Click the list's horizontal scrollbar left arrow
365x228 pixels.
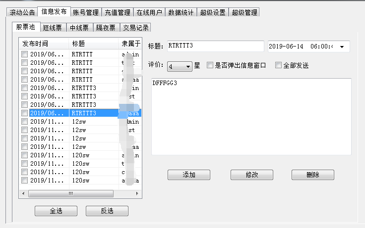click(x=23, y=193)
